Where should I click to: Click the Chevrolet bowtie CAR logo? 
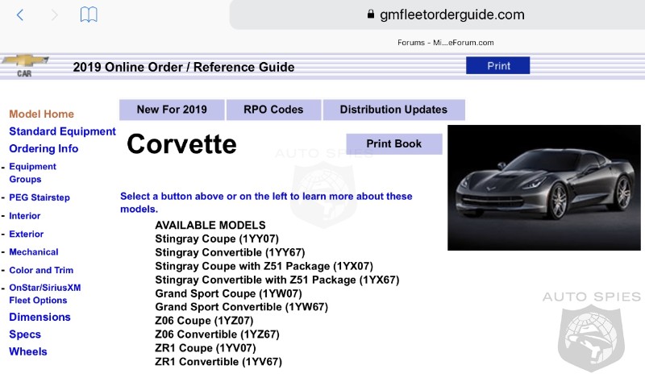(25, 66)
